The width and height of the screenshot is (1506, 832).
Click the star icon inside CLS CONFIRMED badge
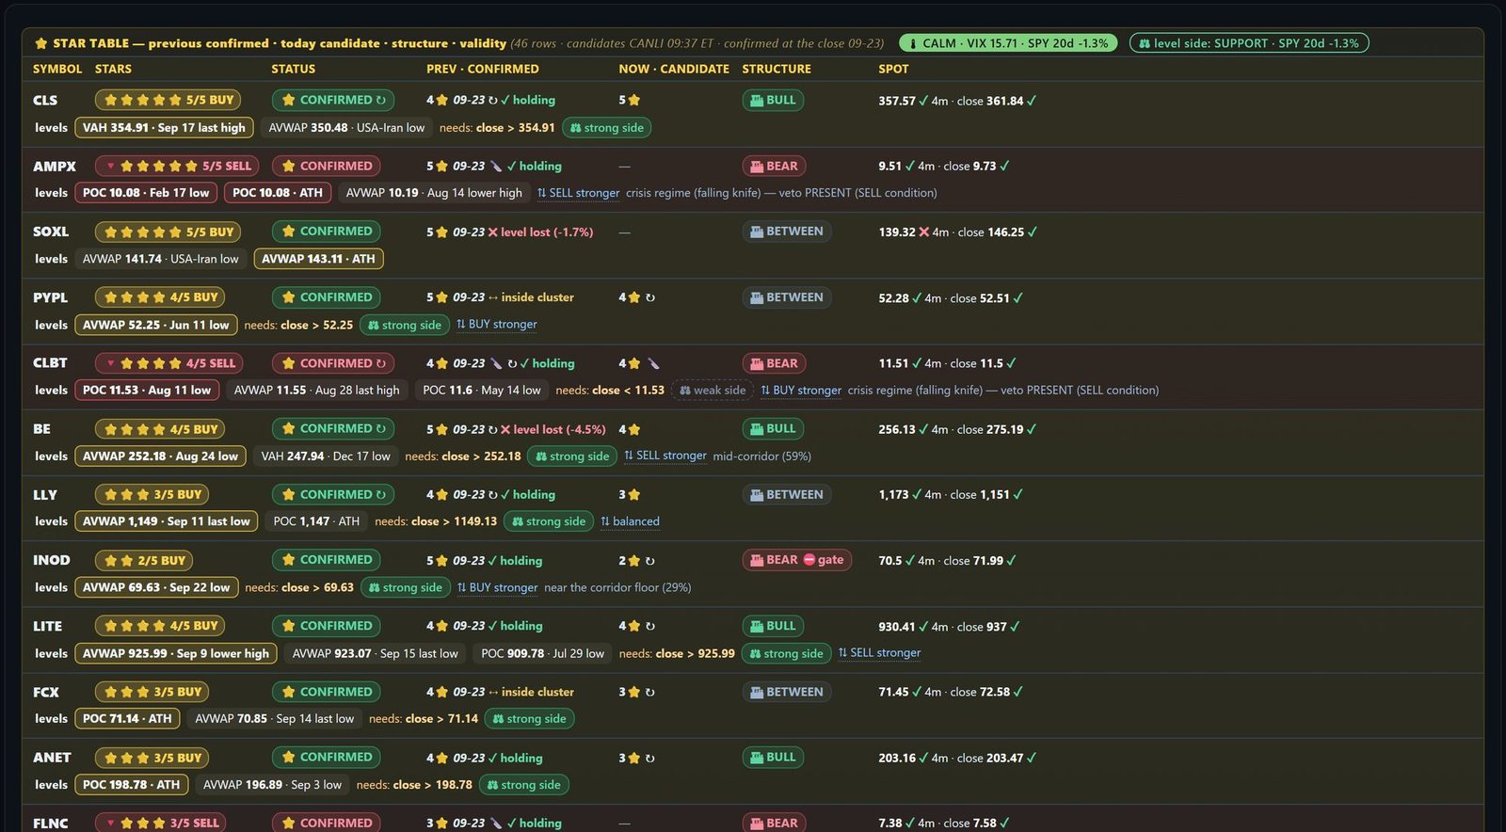[x=288, y=100]
